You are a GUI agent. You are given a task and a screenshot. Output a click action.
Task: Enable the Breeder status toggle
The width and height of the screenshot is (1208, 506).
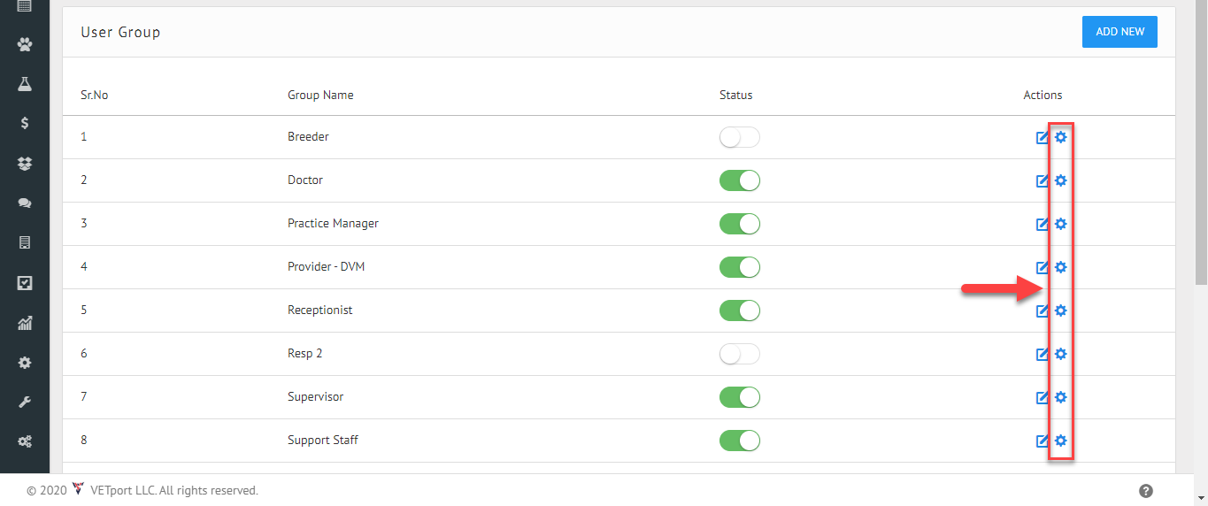[740, 137]
